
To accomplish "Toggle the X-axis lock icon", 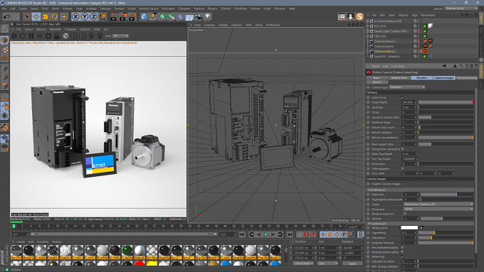I will point(75,16).
